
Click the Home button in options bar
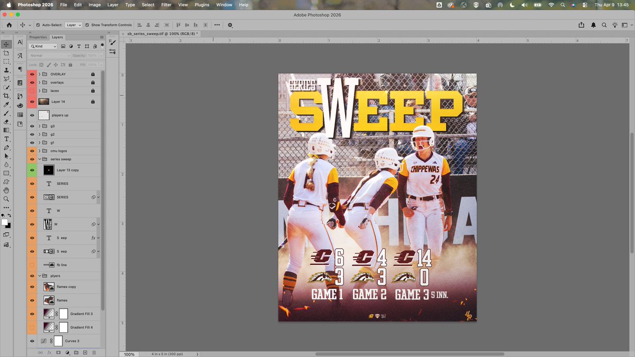10,25
